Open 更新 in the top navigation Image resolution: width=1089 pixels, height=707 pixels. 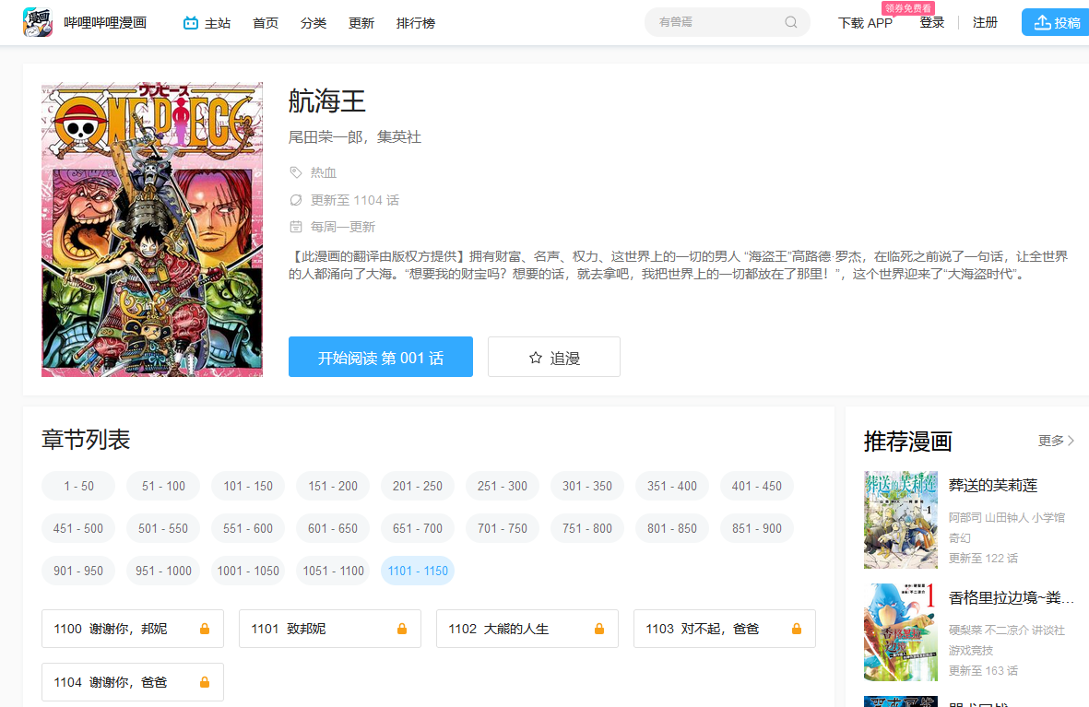[361, 23]
